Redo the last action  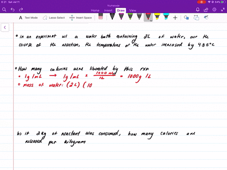click(21, 9)
